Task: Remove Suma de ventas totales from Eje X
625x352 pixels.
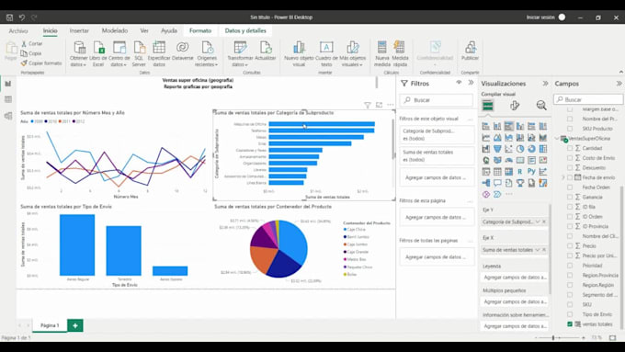Action: [x=544, y=250]
